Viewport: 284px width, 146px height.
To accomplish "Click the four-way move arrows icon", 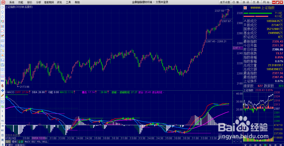I will click(2, 90).
